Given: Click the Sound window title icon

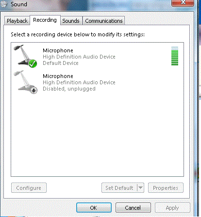Looking at the screenshot, I should pos(4,4).
